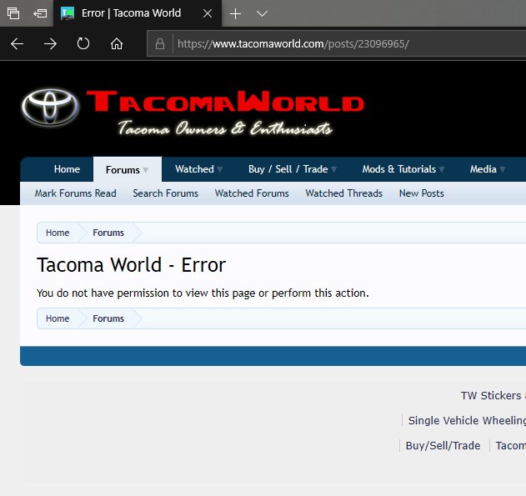The height and width of the screenshot is (496, 526).
Task: Click New Posts link
Action: pos(421,193)
